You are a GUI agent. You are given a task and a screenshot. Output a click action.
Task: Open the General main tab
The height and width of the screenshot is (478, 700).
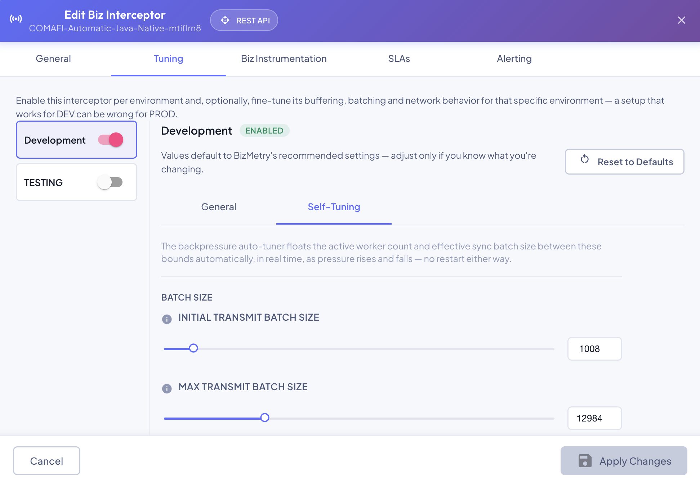(x=53, y=59)
